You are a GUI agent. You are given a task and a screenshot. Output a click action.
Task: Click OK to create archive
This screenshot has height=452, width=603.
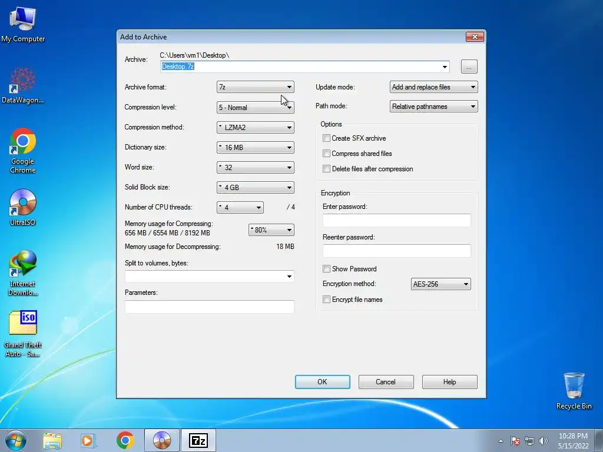point(322,381)
